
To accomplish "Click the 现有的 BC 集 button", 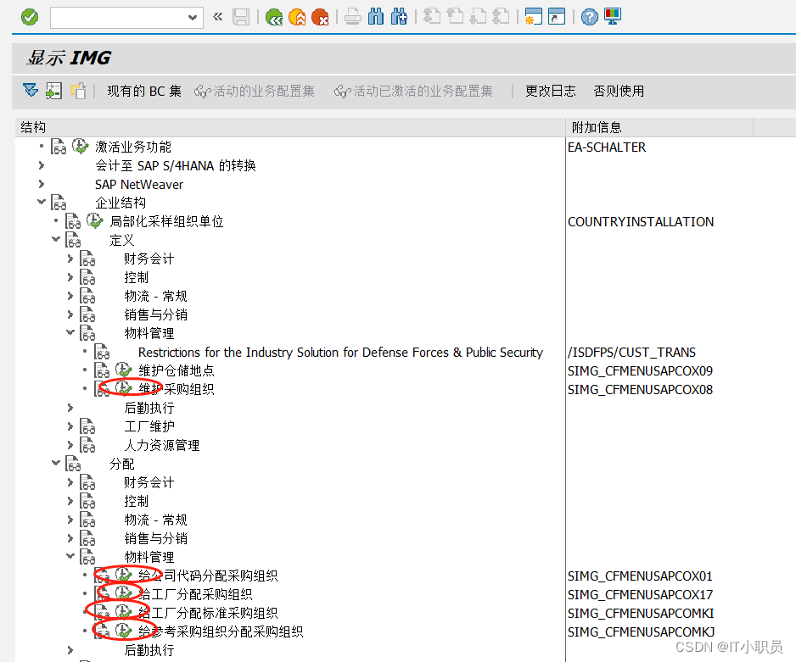I will point(144,92).
